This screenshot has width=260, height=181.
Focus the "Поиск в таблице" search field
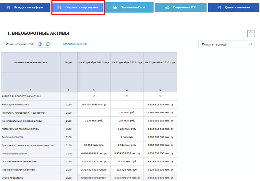point(224,44)
